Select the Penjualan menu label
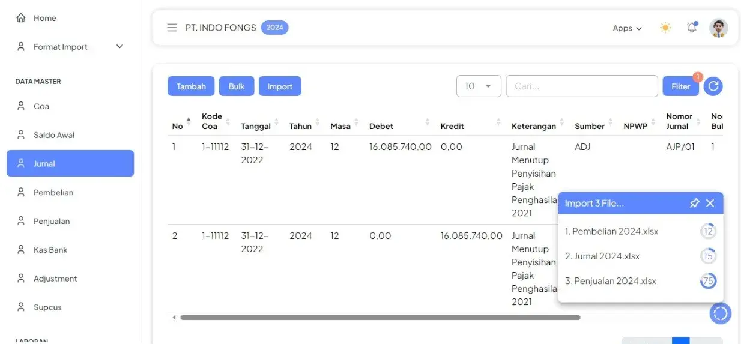This screenshot has width=741, height=344. (52, 221)
